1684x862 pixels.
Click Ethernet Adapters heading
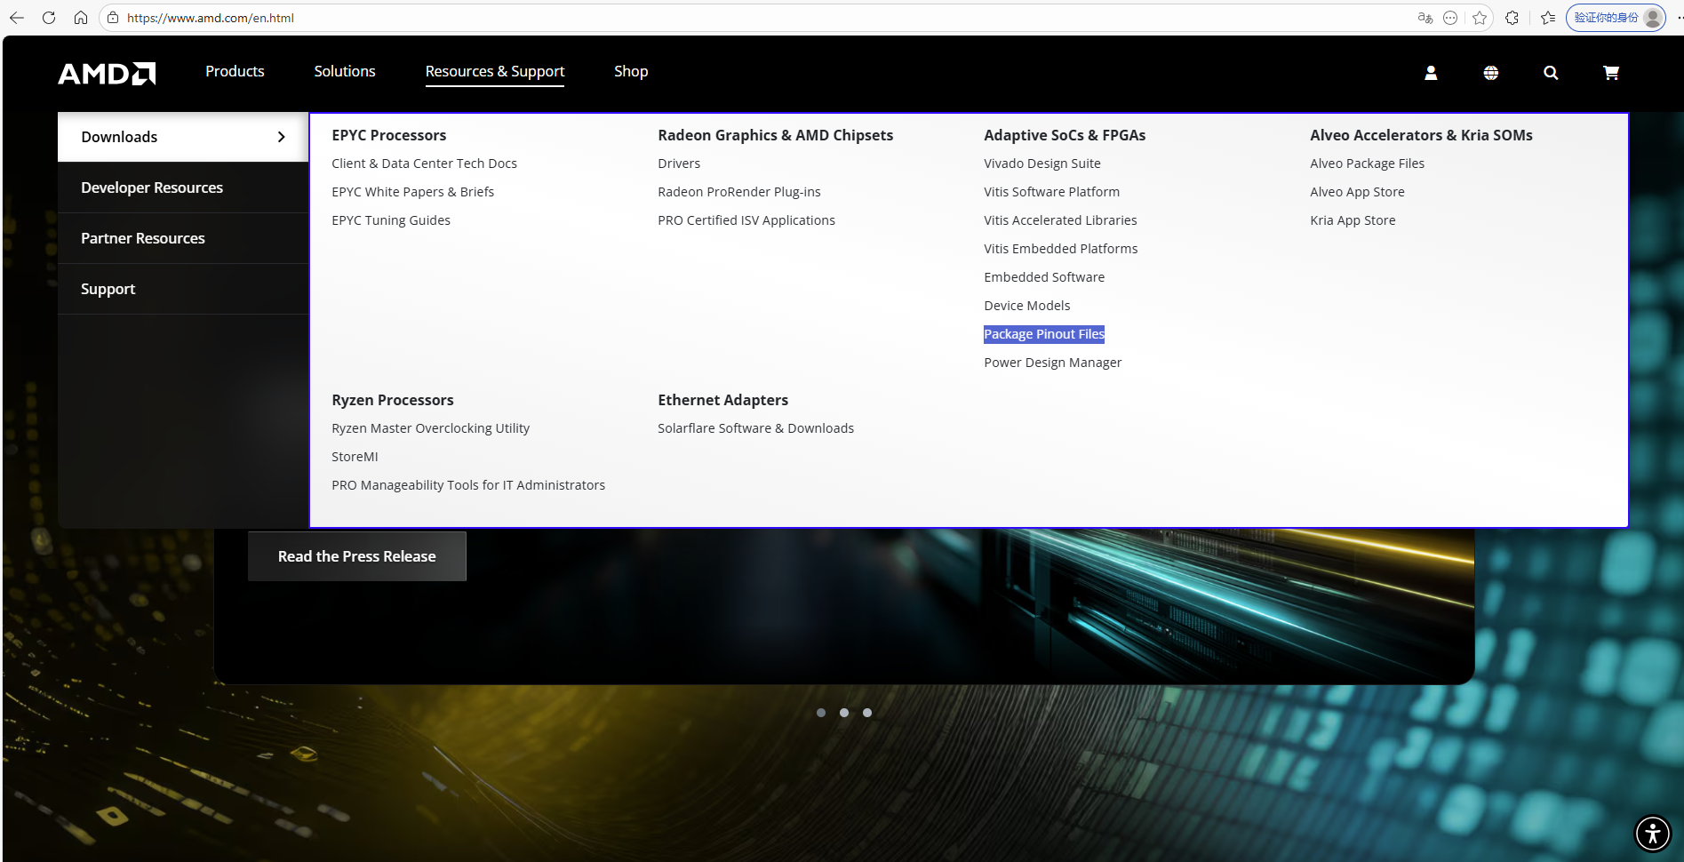point(722,400)
